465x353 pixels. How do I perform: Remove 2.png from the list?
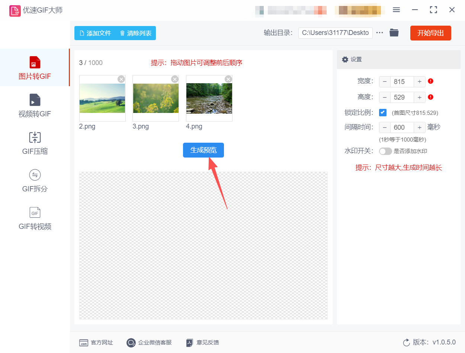121,79
